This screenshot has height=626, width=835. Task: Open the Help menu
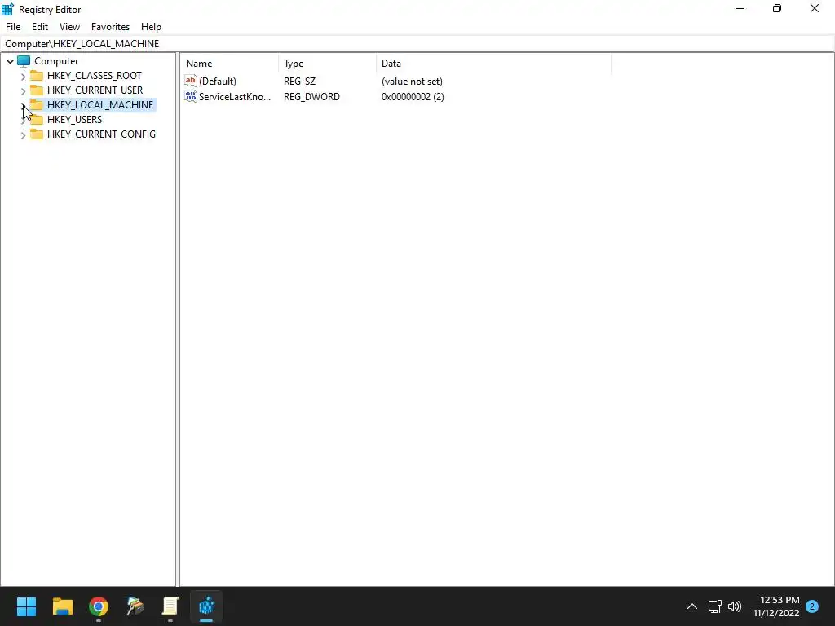[x=151, y=27]
